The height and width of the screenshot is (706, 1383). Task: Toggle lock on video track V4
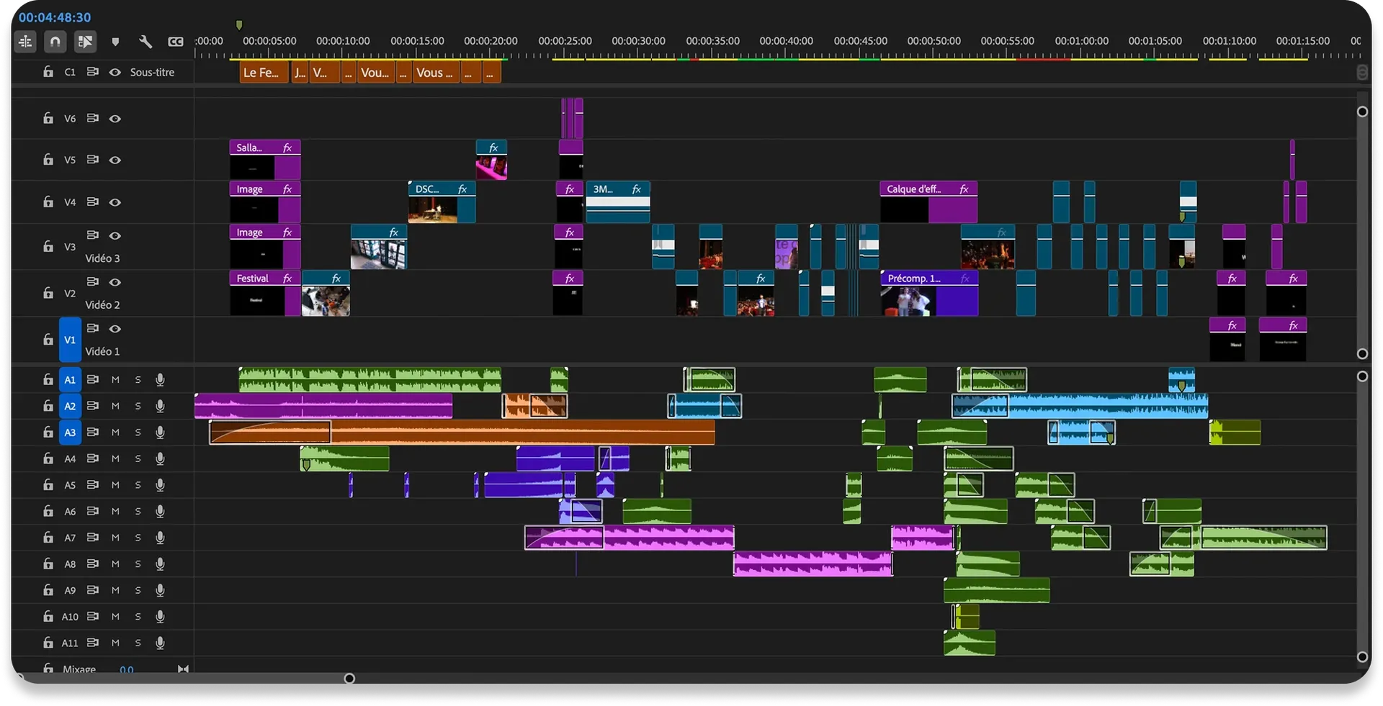[48, 202]
